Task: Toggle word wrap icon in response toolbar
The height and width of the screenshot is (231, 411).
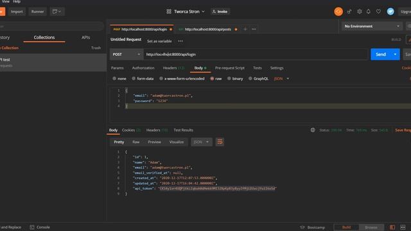Action: click(220, 142)
